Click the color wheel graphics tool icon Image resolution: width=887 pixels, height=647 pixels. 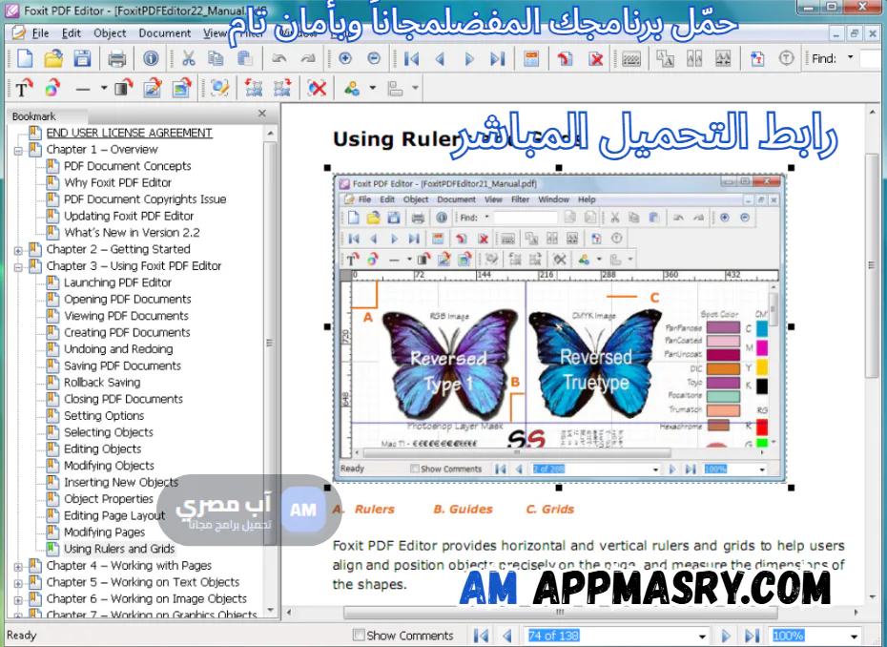pyautogui.click(x=52, y=88)
